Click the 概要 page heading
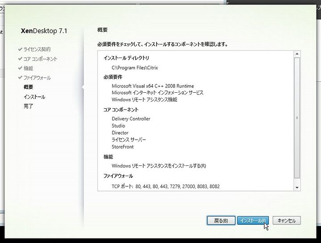Viewport: 321px width, 243px height. click(x=103, y=30)
